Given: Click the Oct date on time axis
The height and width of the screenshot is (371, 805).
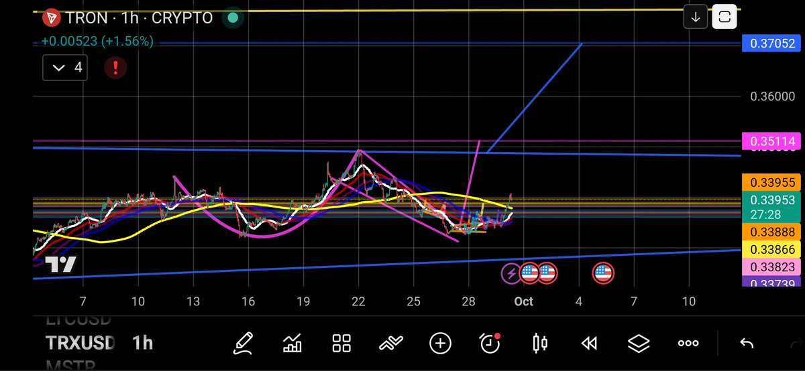Looking at the screenshot, I should click(x=524, y=301).
